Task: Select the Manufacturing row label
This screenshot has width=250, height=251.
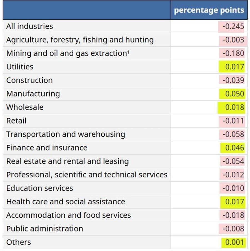Action: pyautogui.click(x=33, y=94)
